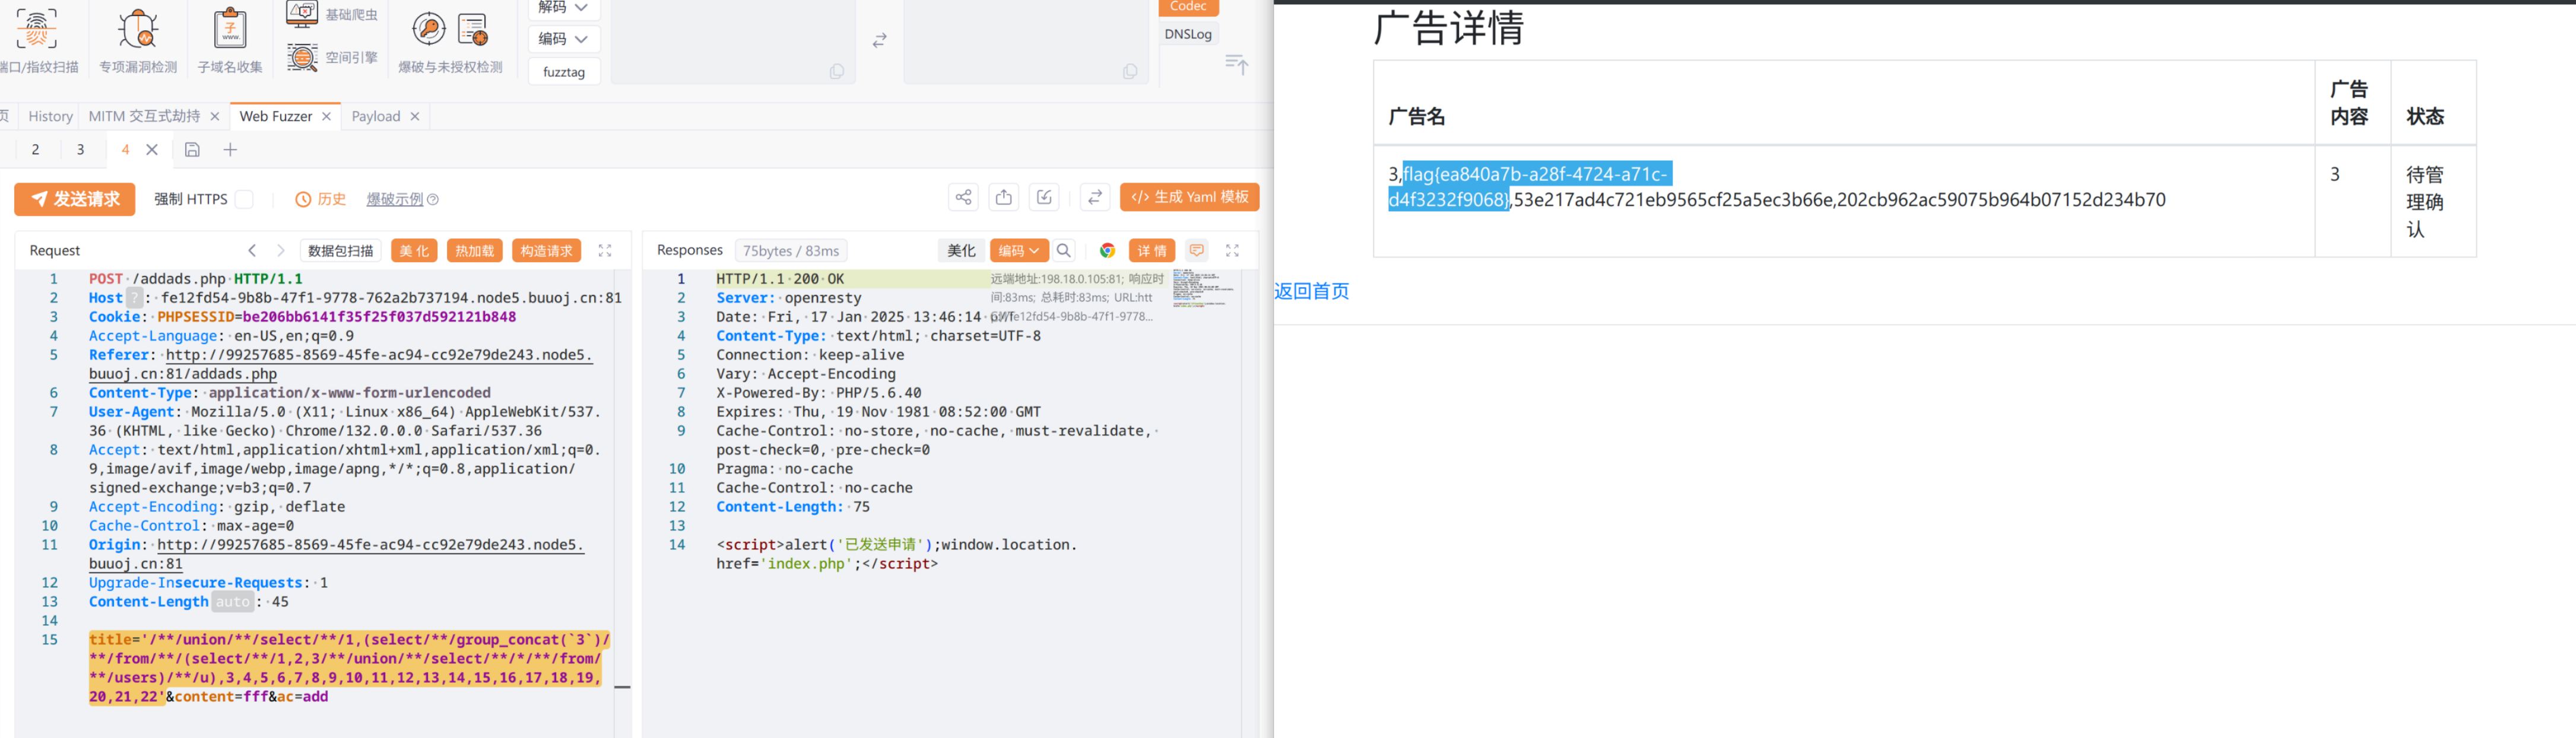Open the 爆破示例 link
Viewport: 2576px width, 738px height.
(x=394, y=199)
